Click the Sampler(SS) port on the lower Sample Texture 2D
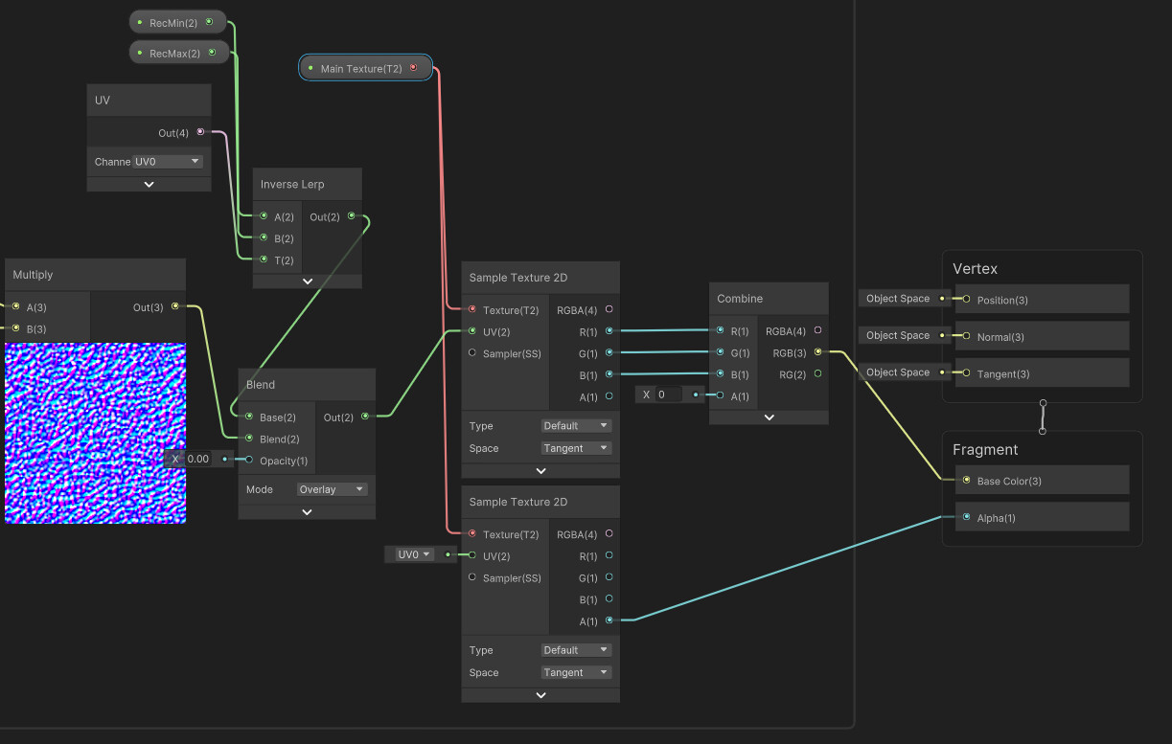Screen dimensions: 1172x744 pos(471,577)
